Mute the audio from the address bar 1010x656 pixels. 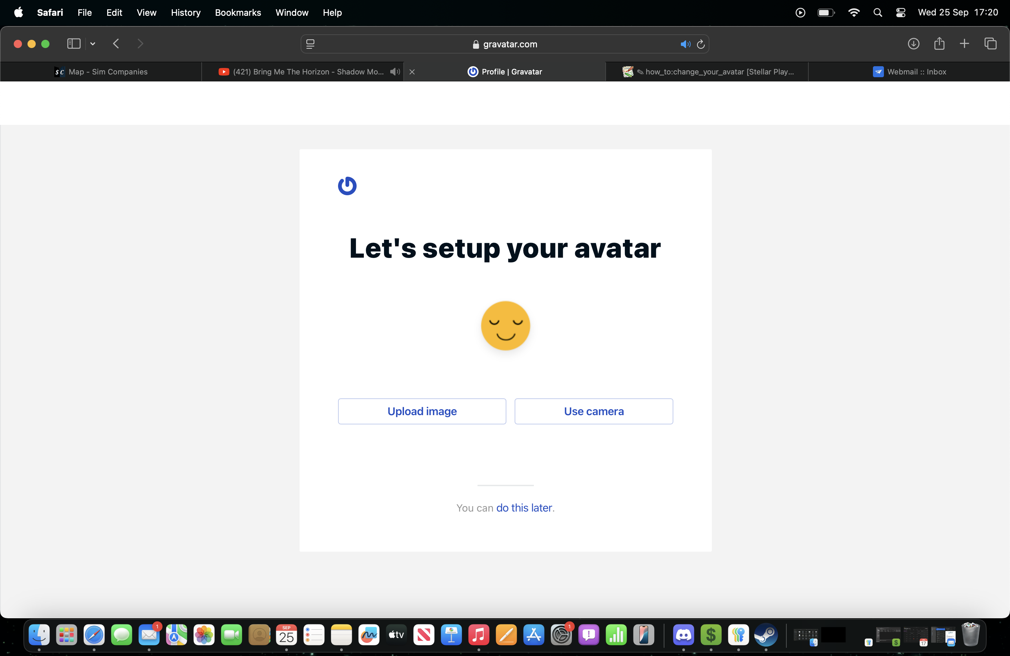(685, 44)
